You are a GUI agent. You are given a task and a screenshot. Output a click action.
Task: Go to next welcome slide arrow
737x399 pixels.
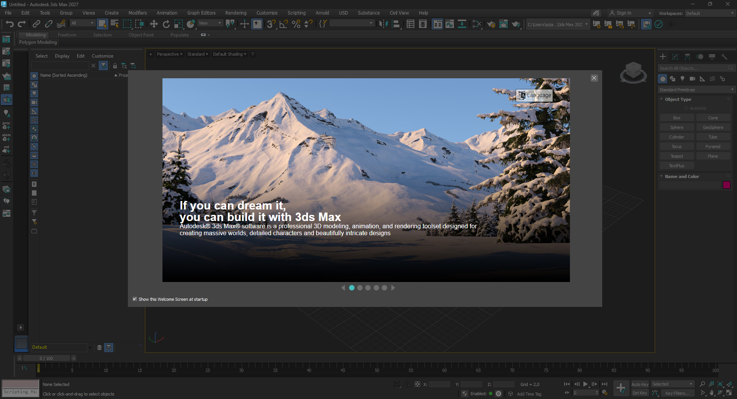pos(393,288)
